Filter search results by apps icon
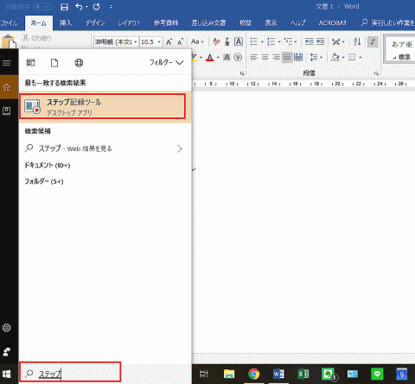 point(30,62)
